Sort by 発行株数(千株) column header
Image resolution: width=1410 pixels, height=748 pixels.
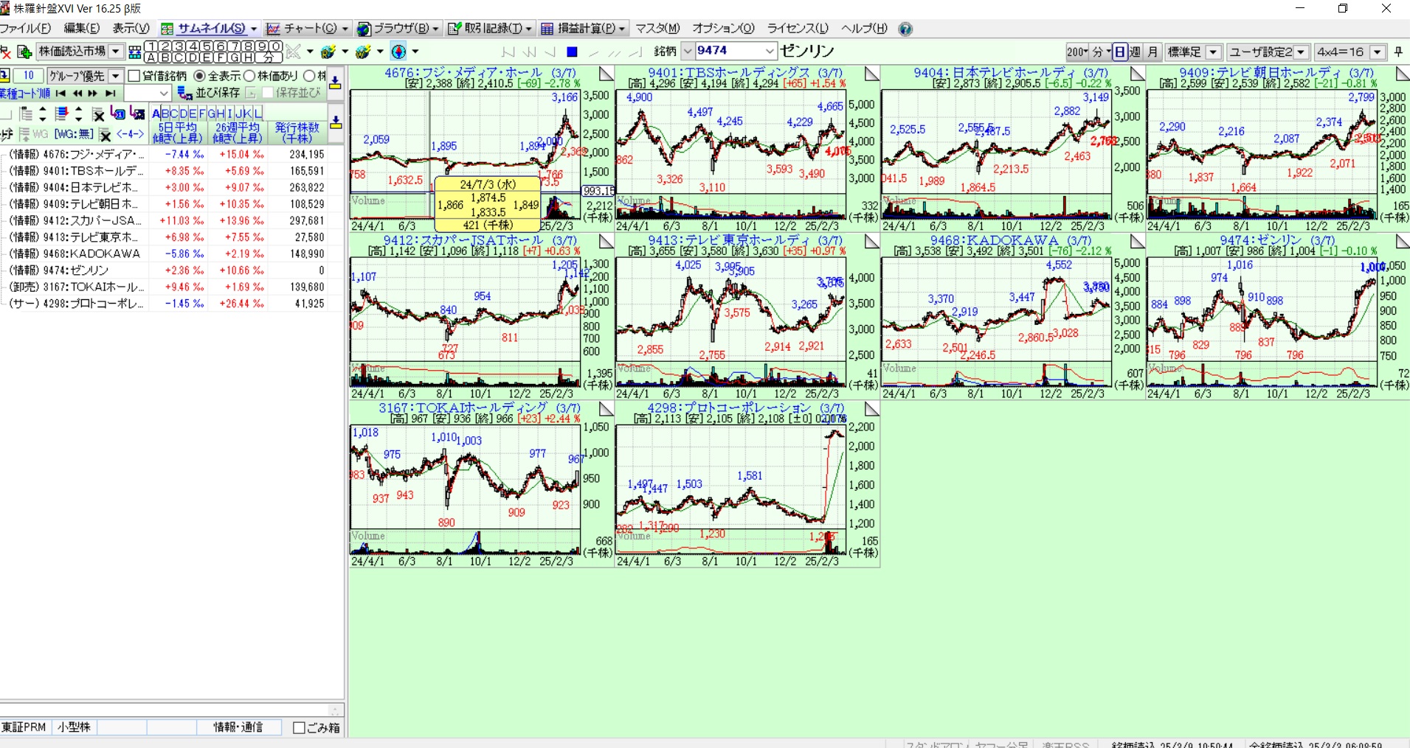point(297,133)
